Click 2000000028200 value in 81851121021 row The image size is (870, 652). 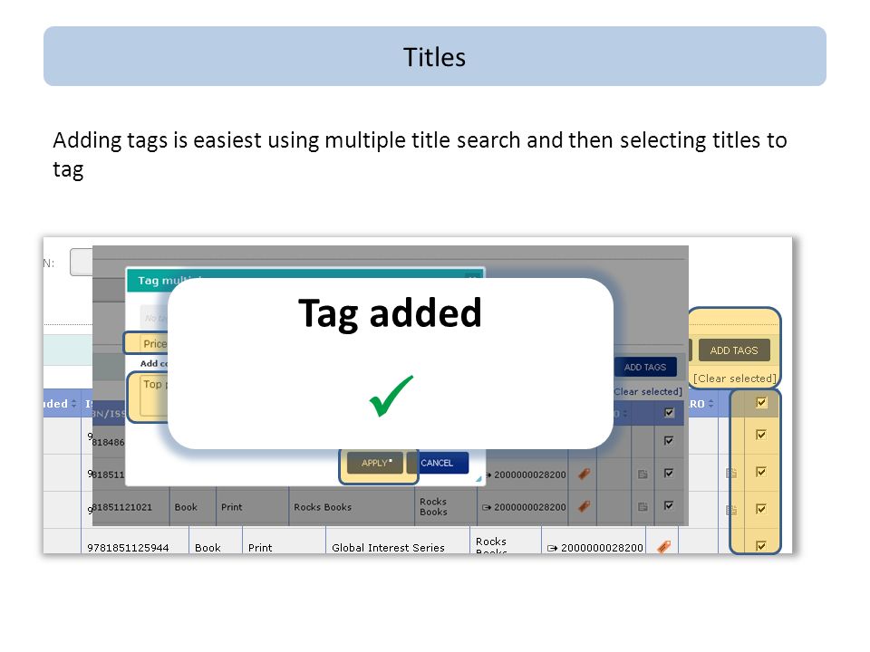click(x=530, y=507)
